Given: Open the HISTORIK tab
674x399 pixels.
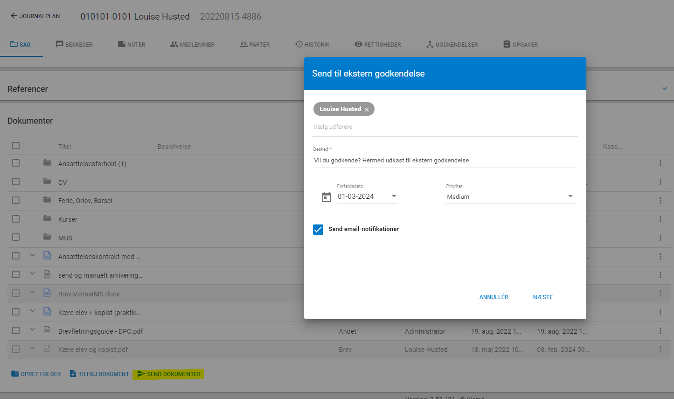Looking at the screenshot, I should [x=312, y=44].
